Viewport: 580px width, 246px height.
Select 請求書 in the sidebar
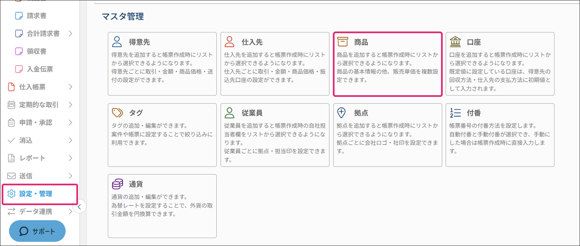pos(37,16)
